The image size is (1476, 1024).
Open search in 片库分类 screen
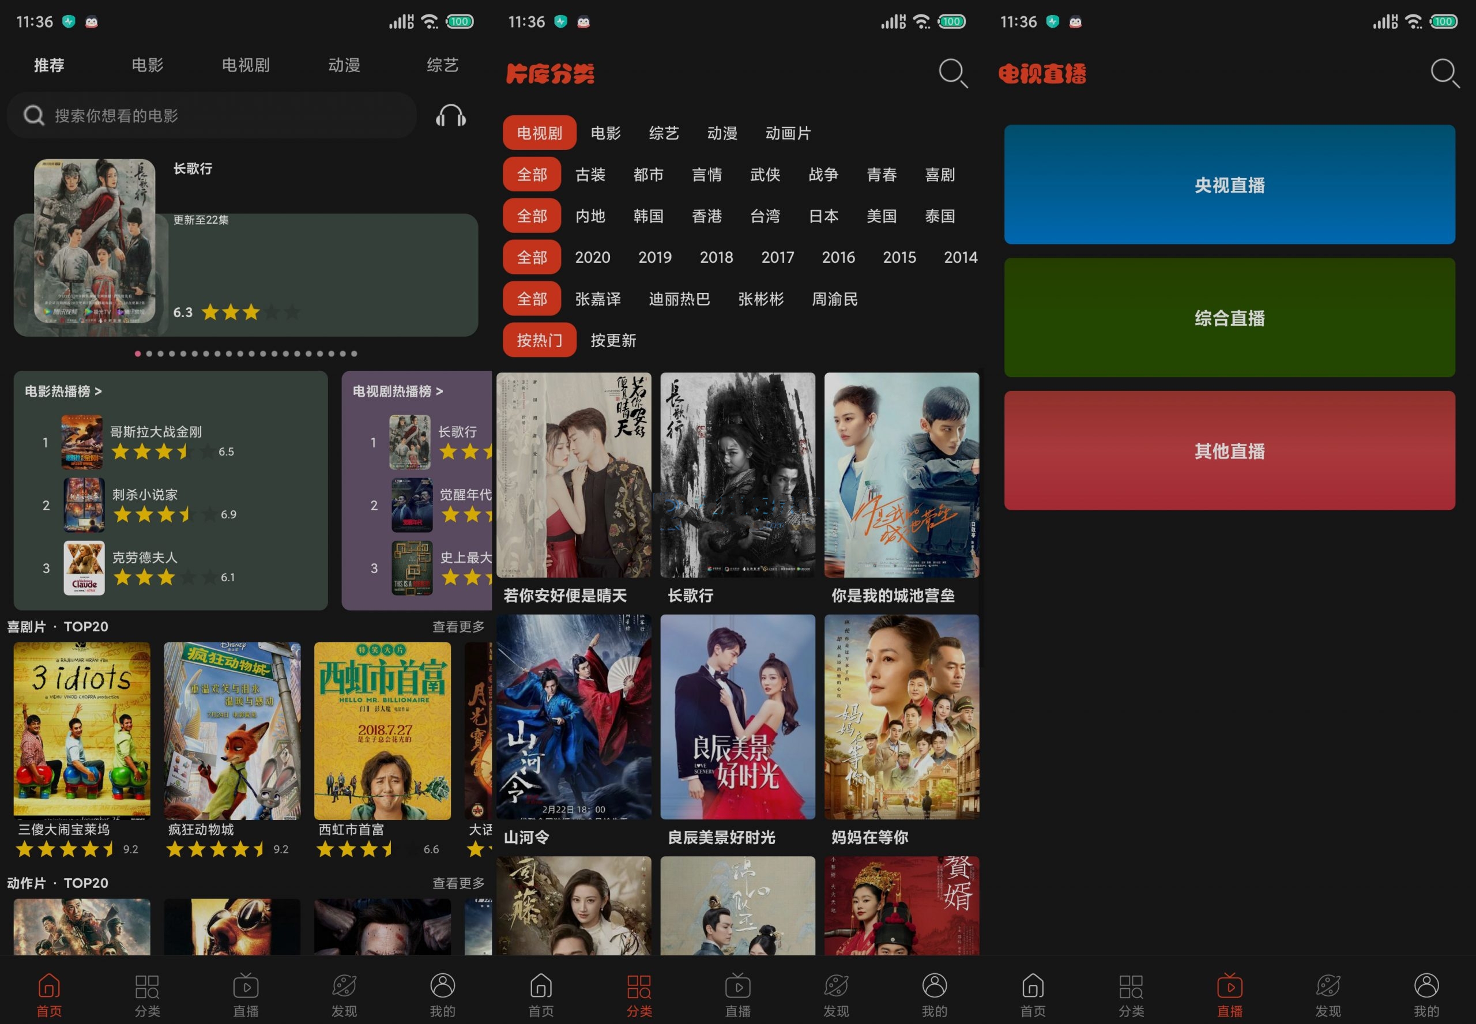point(952,73)
